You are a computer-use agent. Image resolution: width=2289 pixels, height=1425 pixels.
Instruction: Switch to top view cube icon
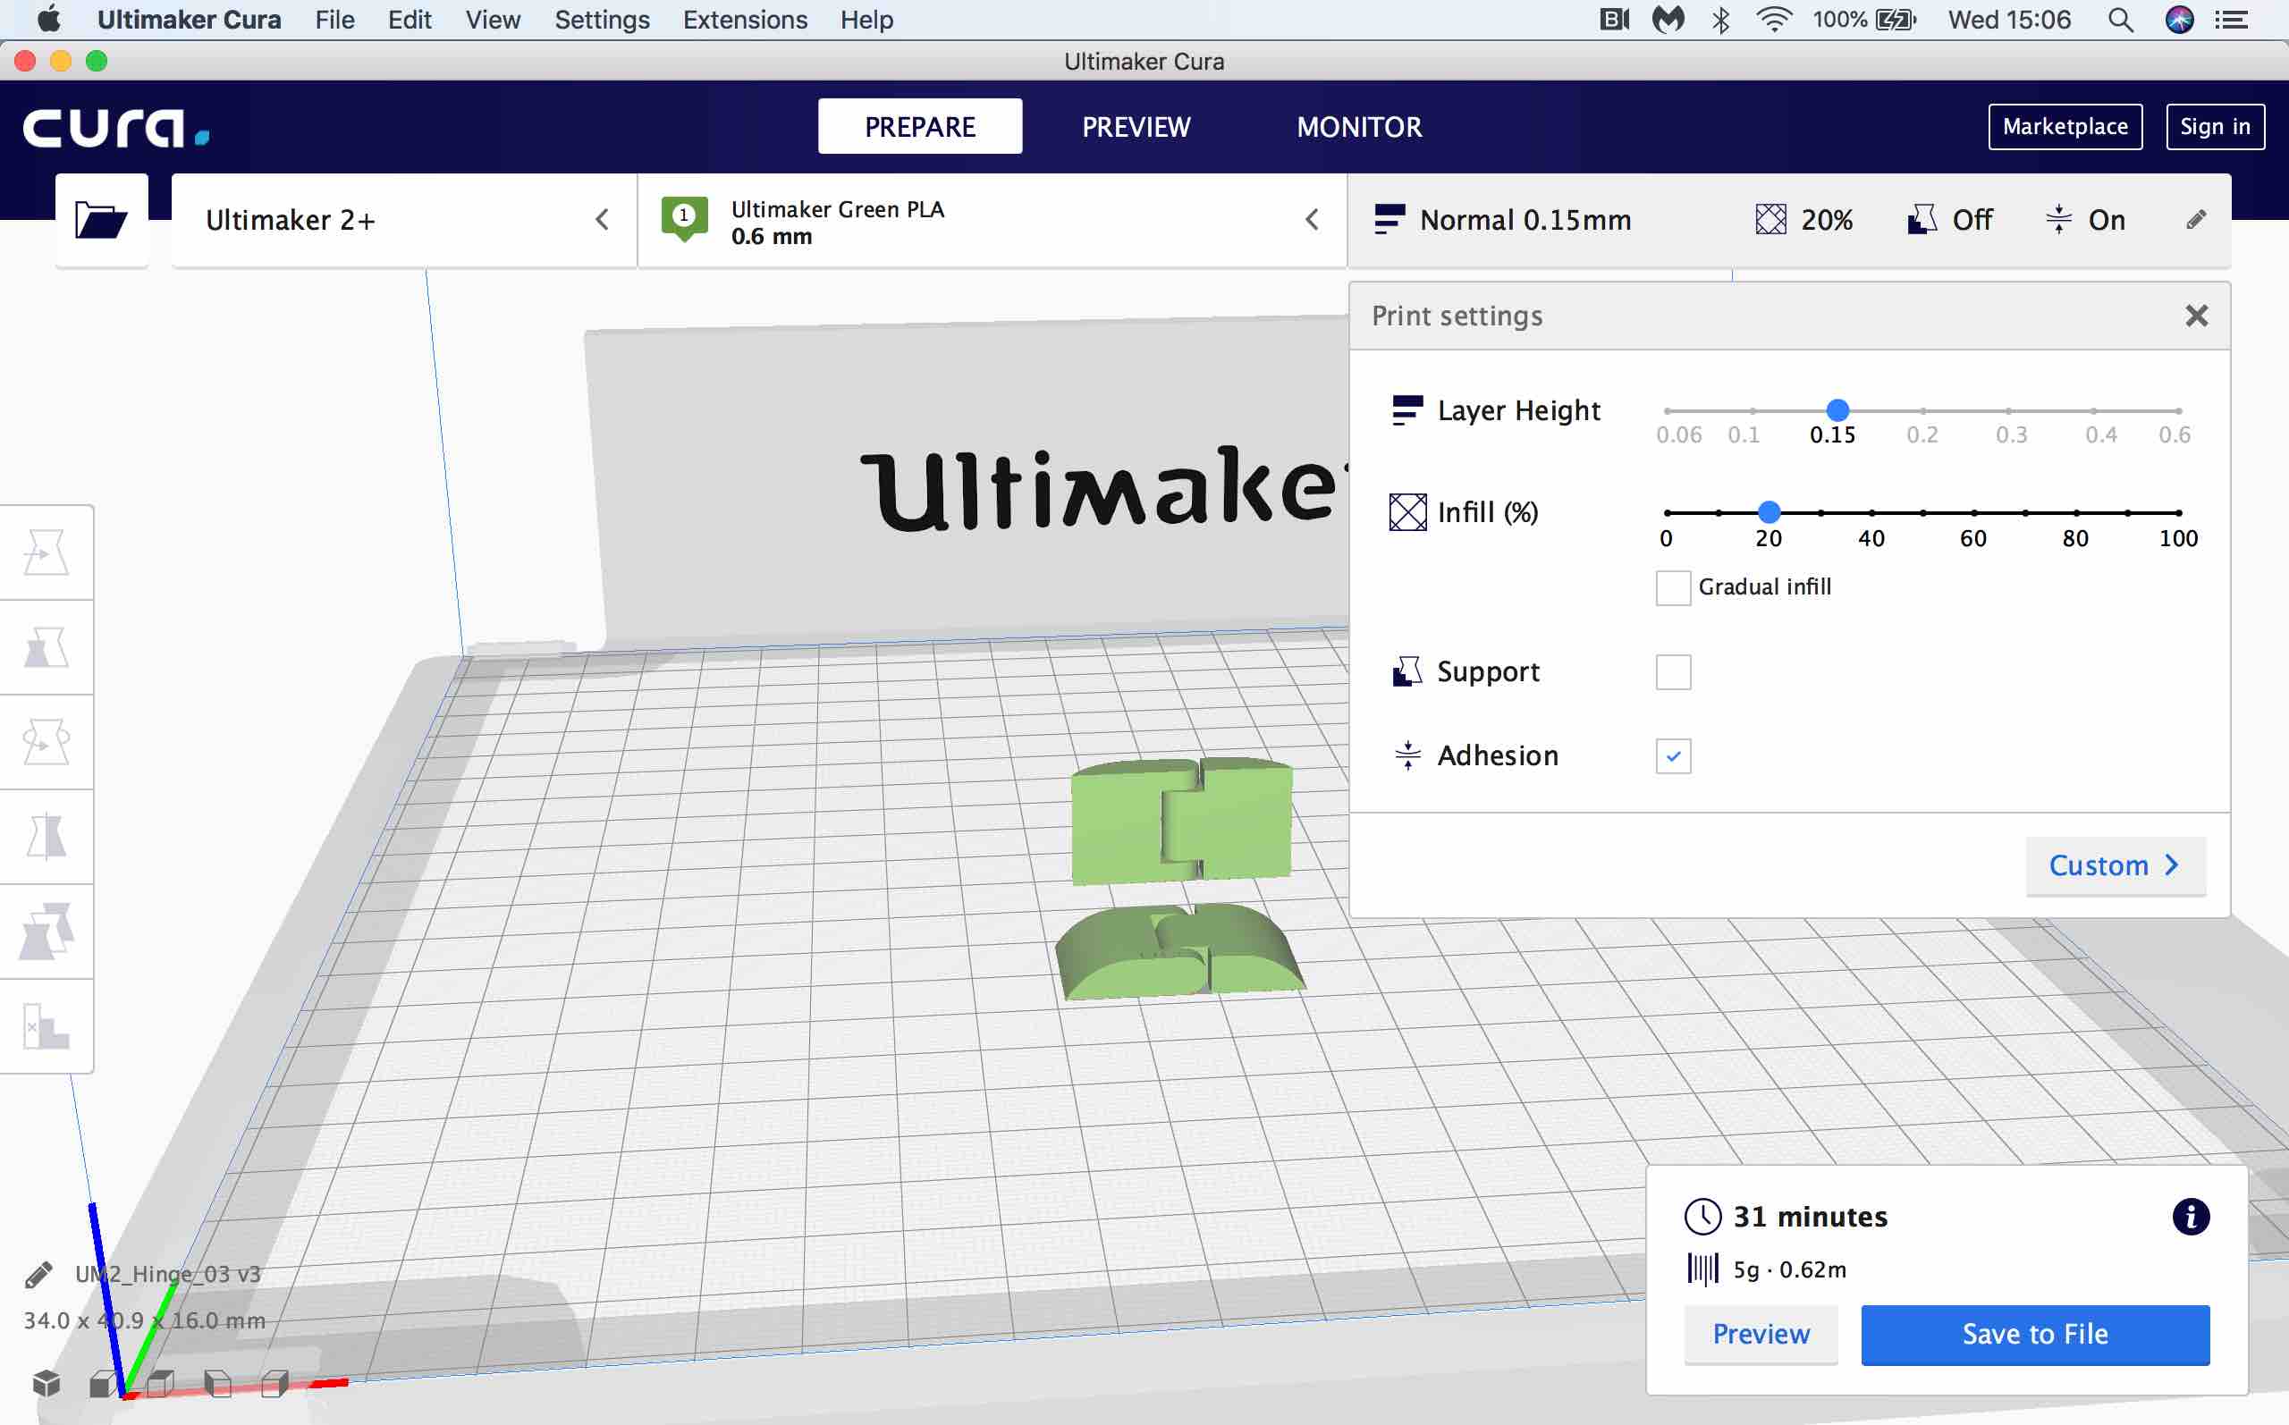click(x=160, y=1384)
